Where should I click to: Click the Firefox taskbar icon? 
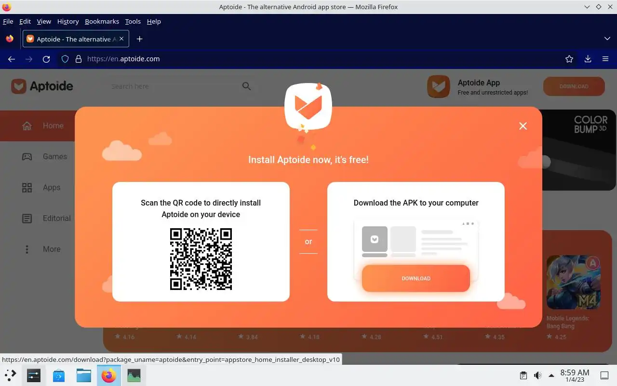pos(109,375)
